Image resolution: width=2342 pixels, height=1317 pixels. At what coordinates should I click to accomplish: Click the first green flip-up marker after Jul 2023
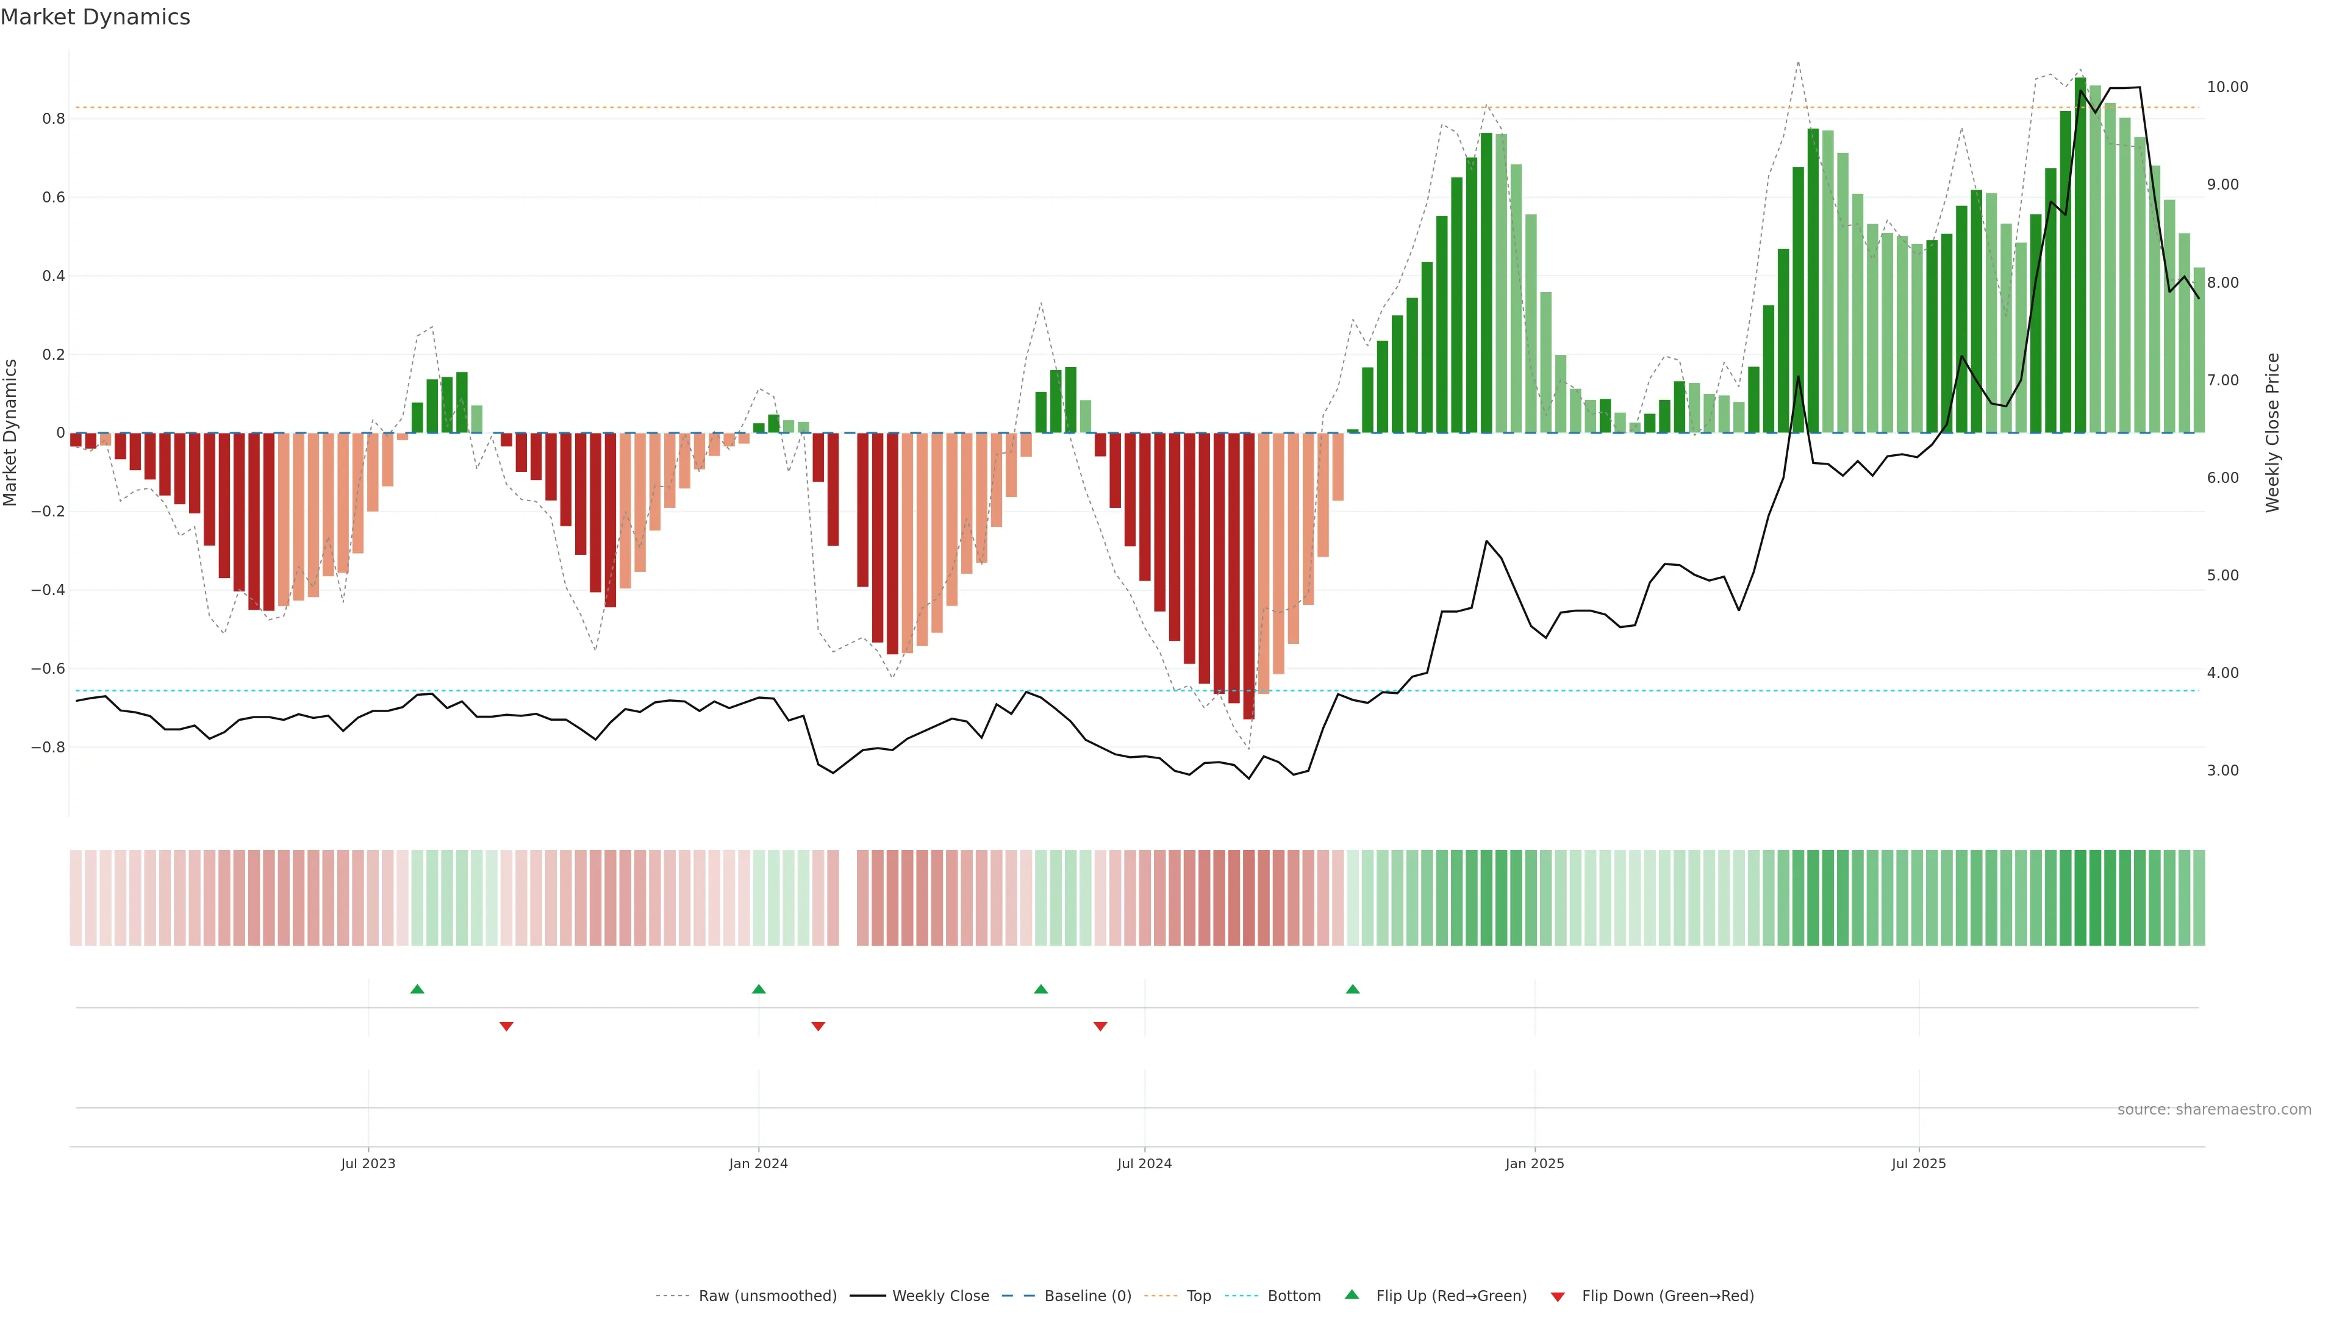[417, 989]
